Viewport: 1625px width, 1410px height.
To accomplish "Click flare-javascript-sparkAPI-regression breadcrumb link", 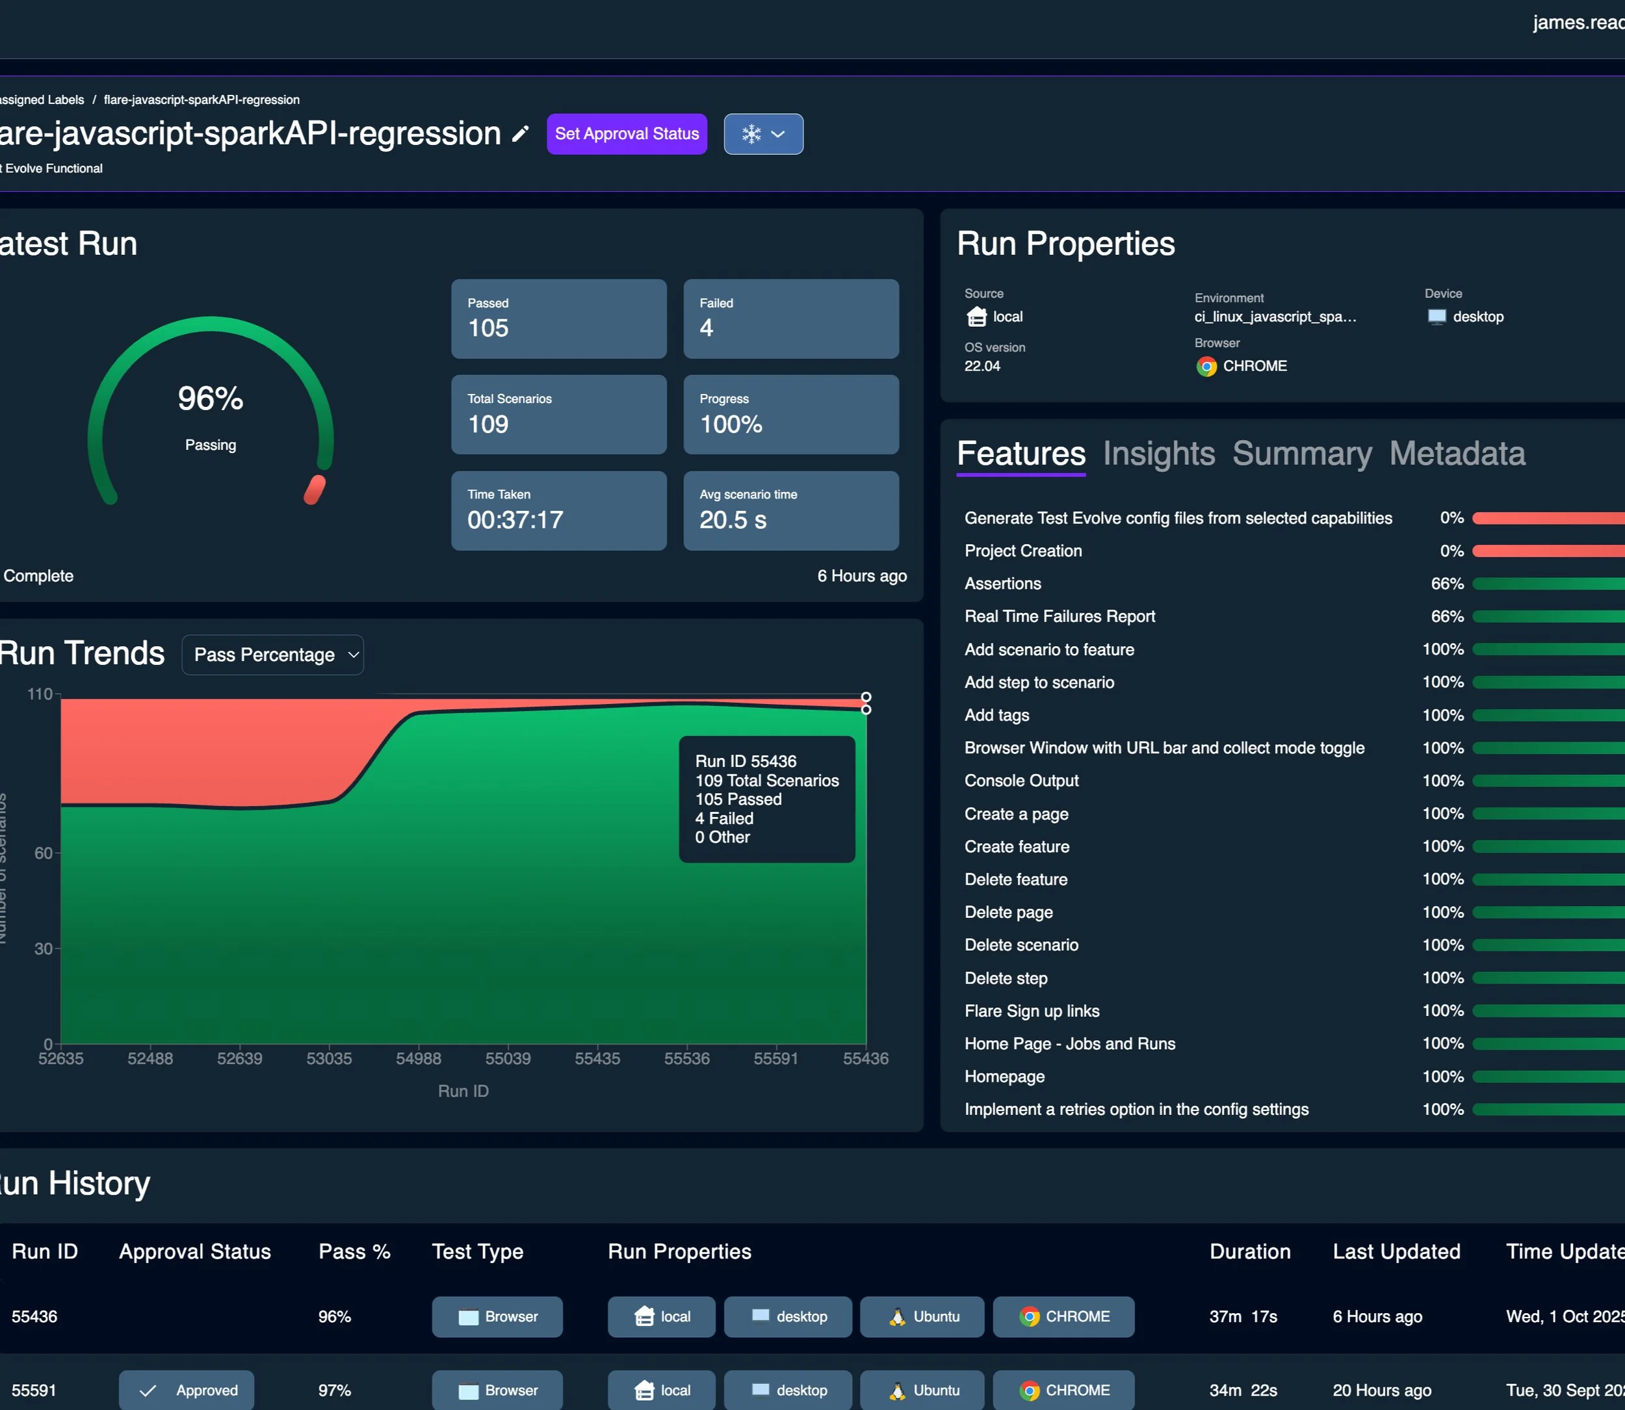I will (201, 100).
